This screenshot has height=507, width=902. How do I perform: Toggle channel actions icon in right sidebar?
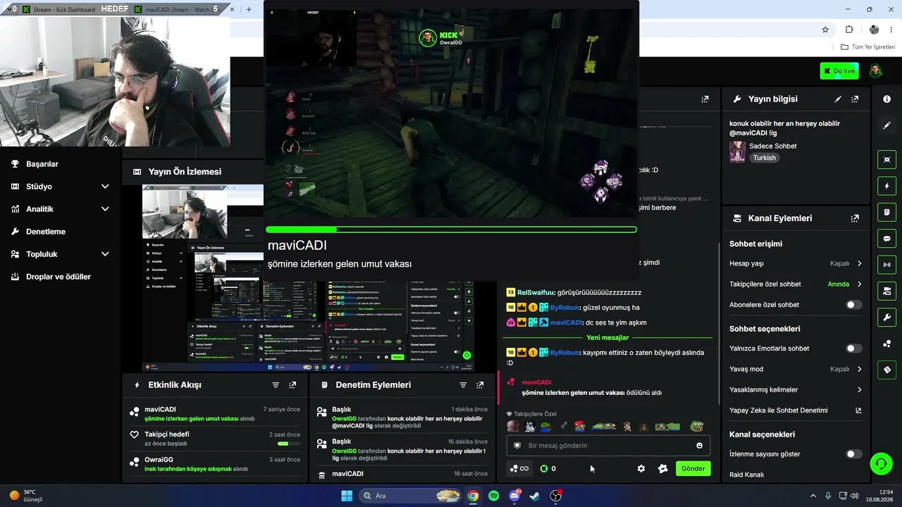pyautogui.click(x=886, y=291)
